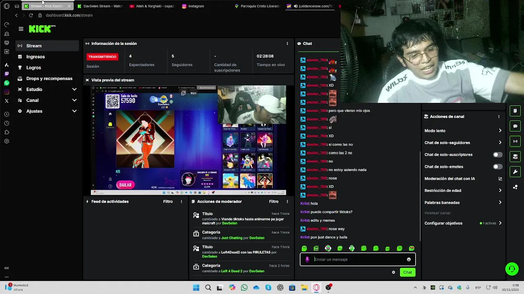The image size is (524, 294).
Task: Go back with browser back arrow
Action: point(16,15)
